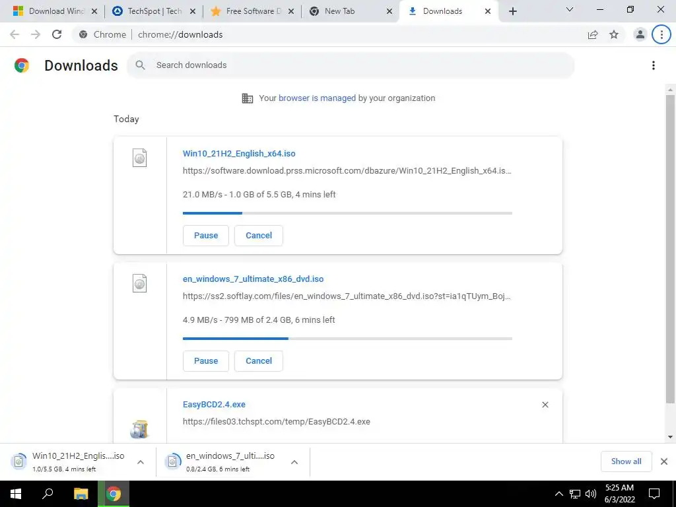This screenshot has width=676, height=507.
Task: Click into the Search downloads field
Action: (351, 65)
